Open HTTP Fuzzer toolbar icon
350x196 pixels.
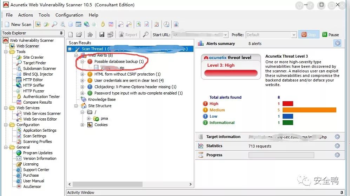94,24
